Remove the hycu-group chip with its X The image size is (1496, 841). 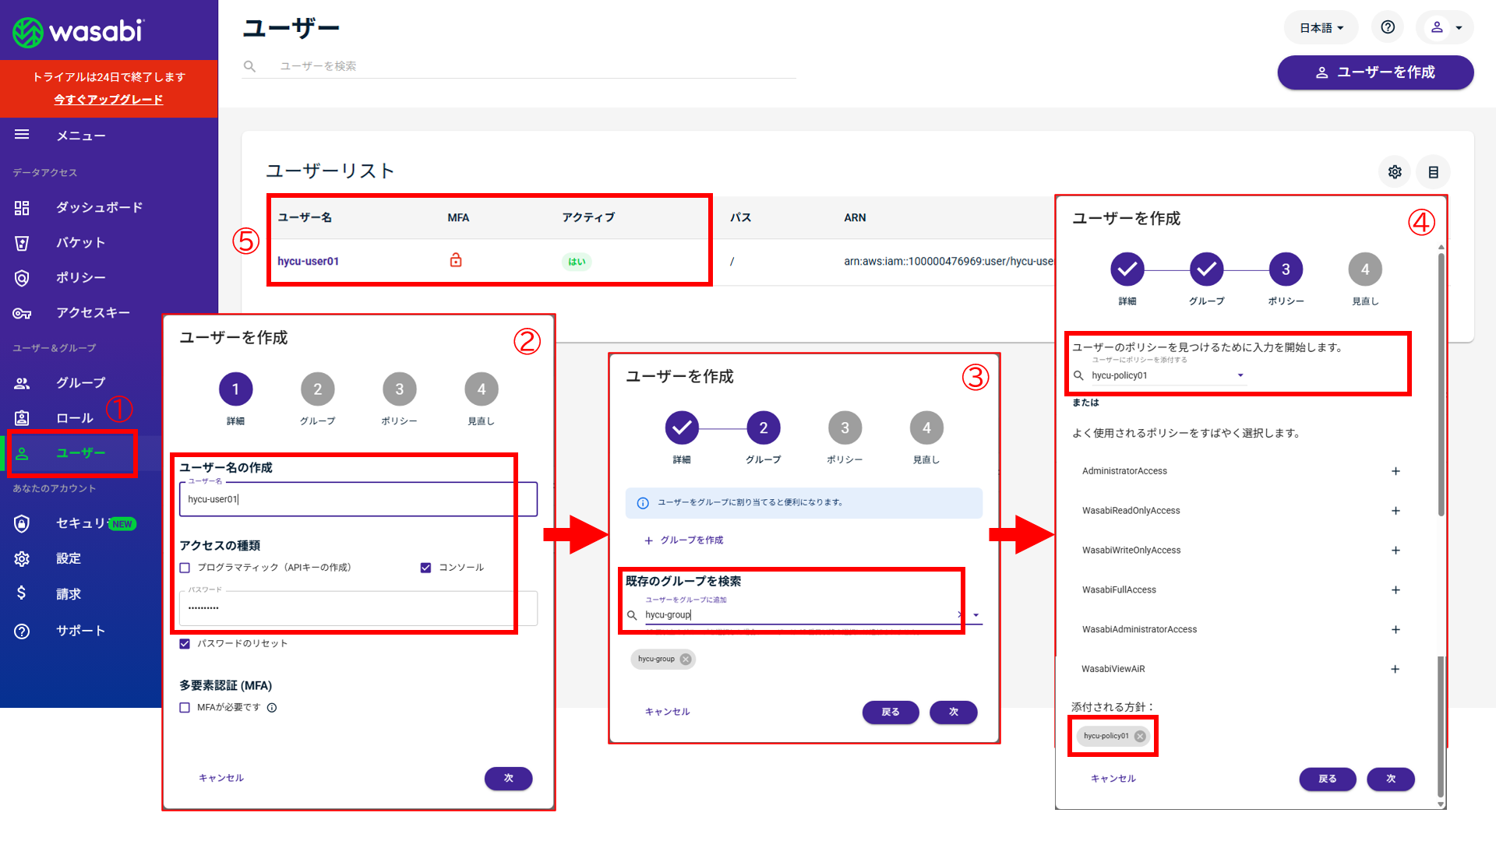[x=686, y=659]
